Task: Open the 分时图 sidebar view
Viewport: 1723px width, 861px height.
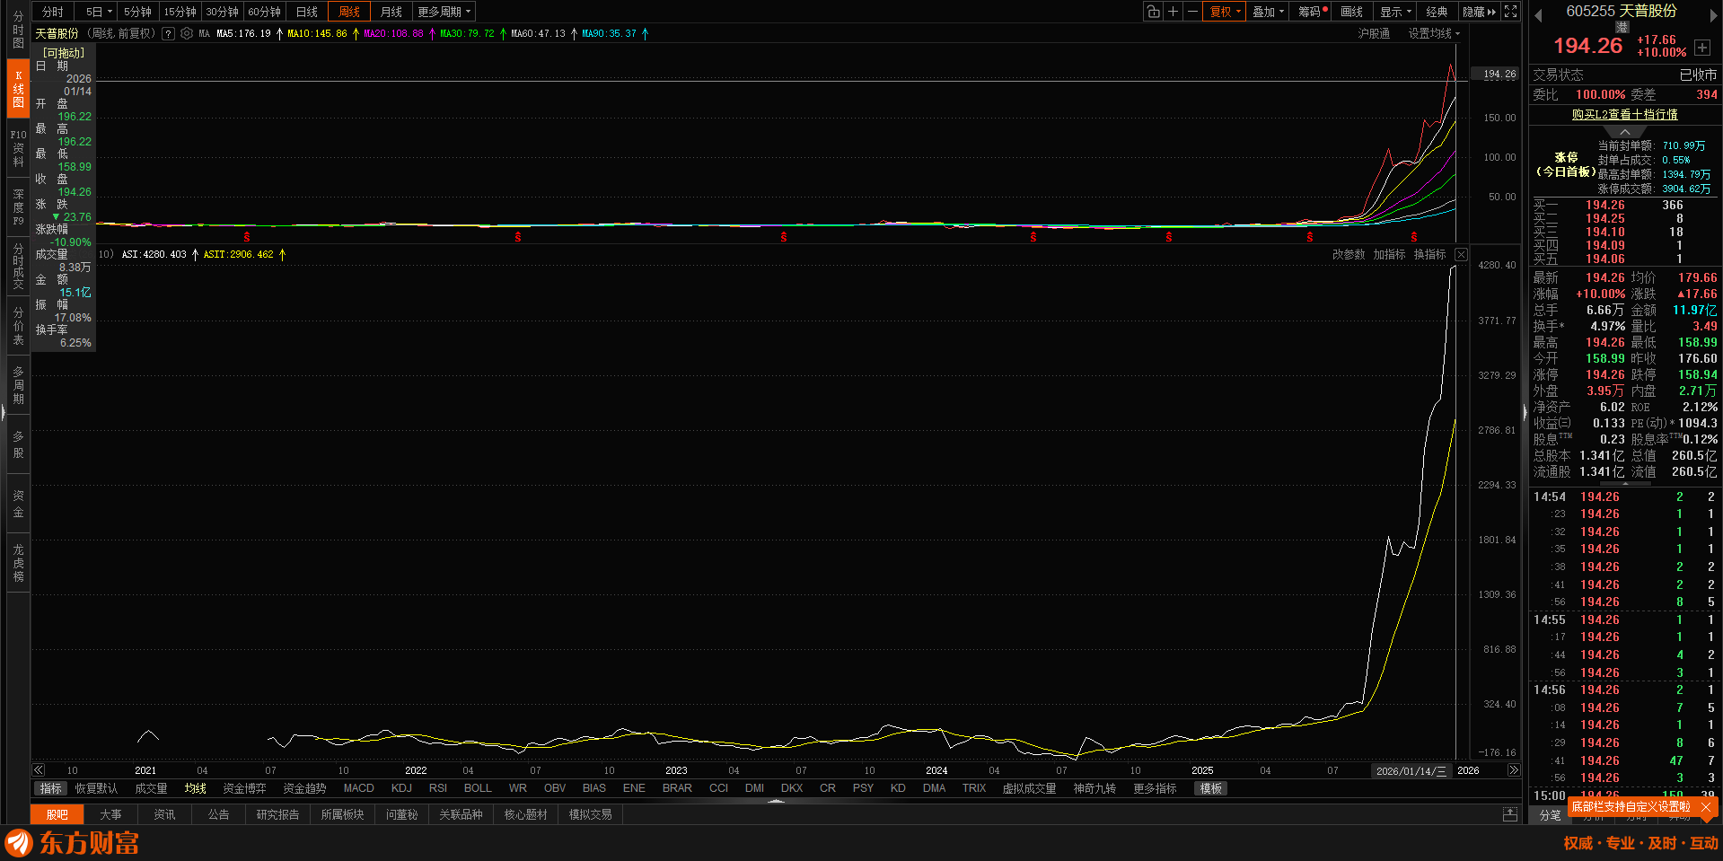Action: click(18, 30)
